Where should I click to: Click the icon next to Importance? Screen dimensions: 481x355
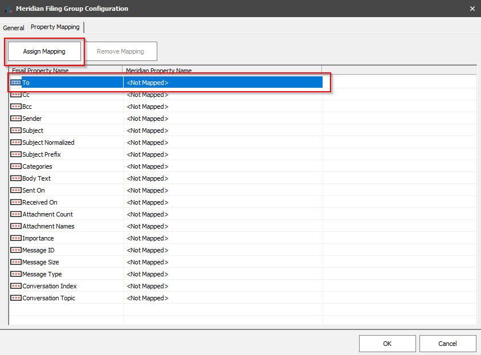pyautogui.click(x=15, y=238)
